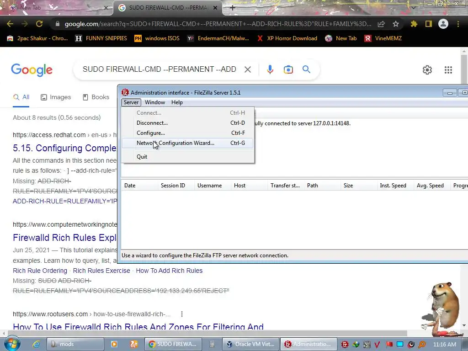Open EndermanCH/Malw... bookmark
This screenshot has width=468, height=351.
218,38
